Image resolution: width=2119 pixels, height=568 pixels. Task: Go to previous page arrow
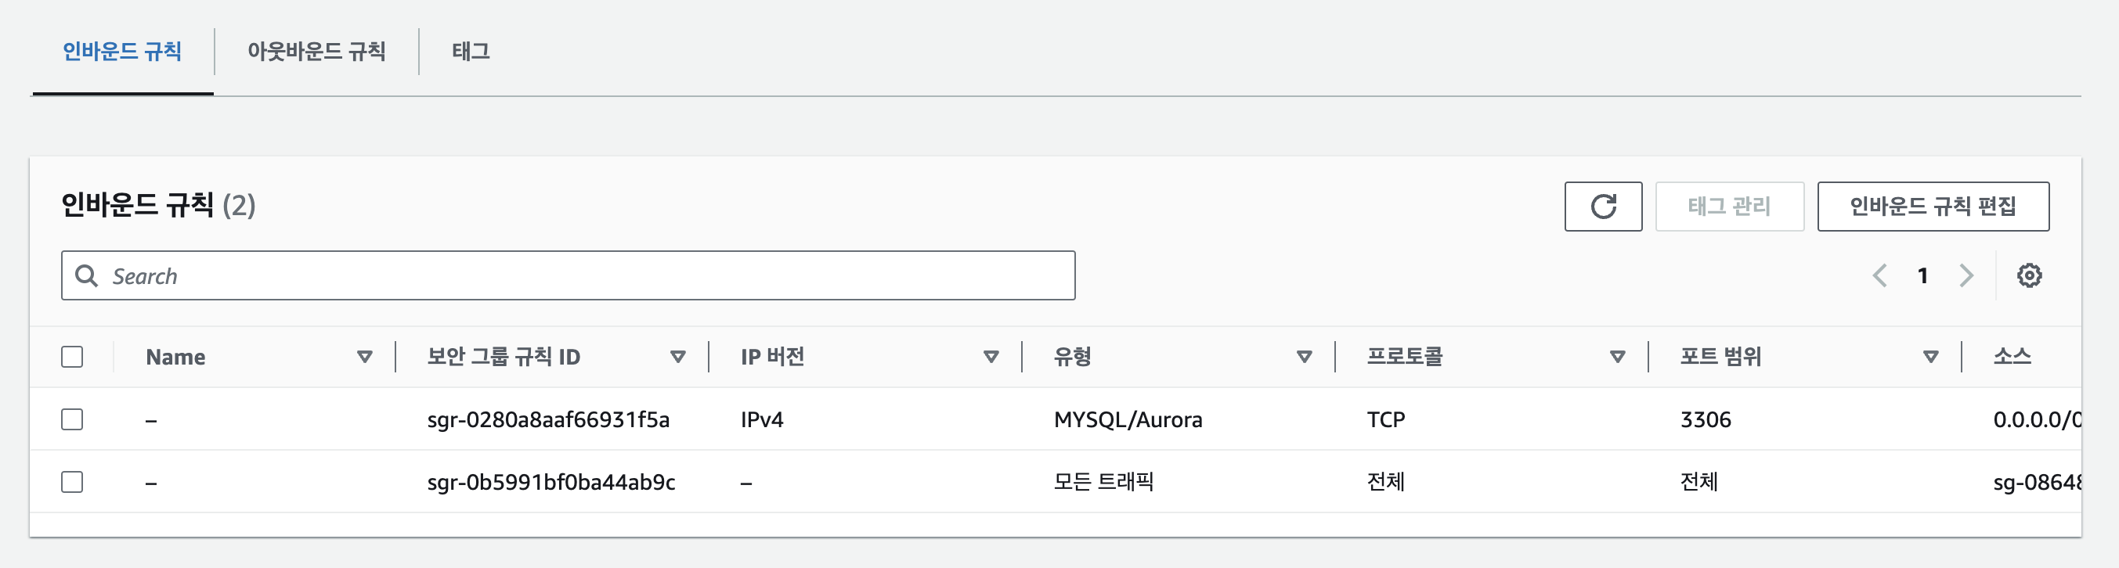click(x=1879, y=275)
